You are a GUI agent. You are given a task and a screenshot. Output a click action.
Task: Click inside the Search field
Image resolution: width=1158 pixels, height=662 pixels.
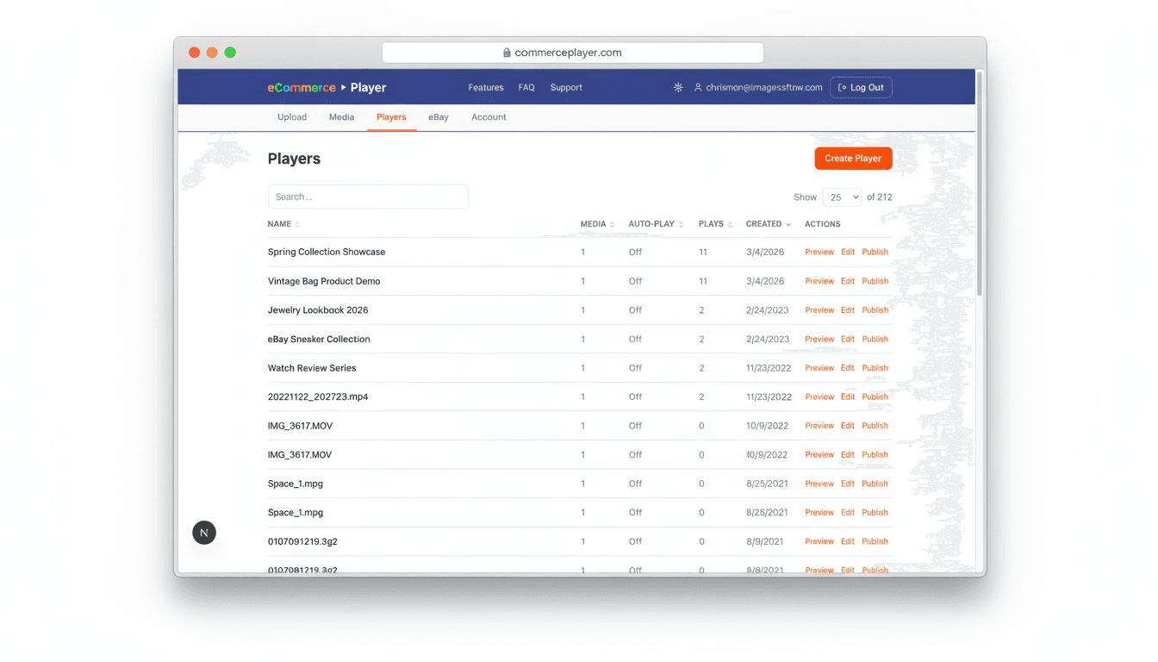[368, 197]
